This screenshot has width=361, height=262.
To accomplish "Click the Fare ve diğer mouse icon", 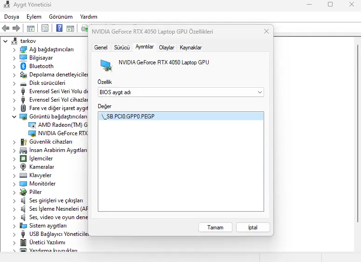I will (23, 108).
